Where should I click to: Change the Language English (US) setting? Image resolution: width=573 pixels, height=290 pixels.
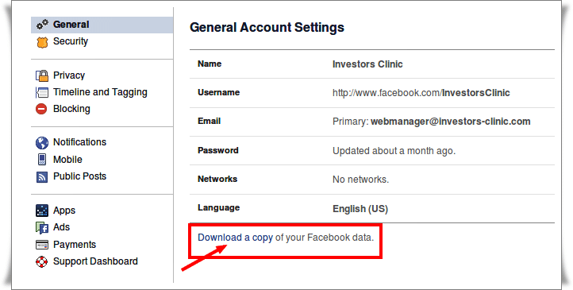372,208
